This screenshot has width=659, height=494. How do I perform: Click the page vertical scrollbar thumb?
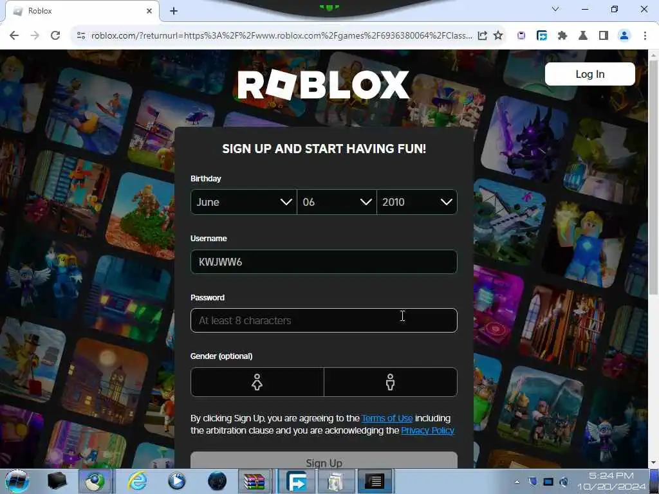coord(653,178)
